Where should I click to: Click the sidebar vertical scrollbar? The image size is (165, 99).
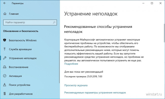59,67
